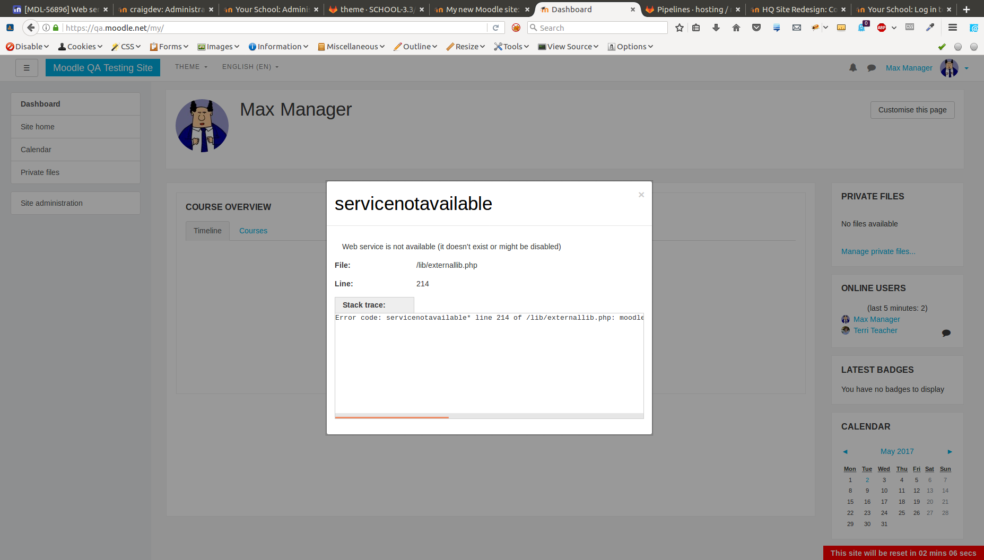Open Manage private files link
The width and height of the screenshot is (984, 560).
pos(878,251)
